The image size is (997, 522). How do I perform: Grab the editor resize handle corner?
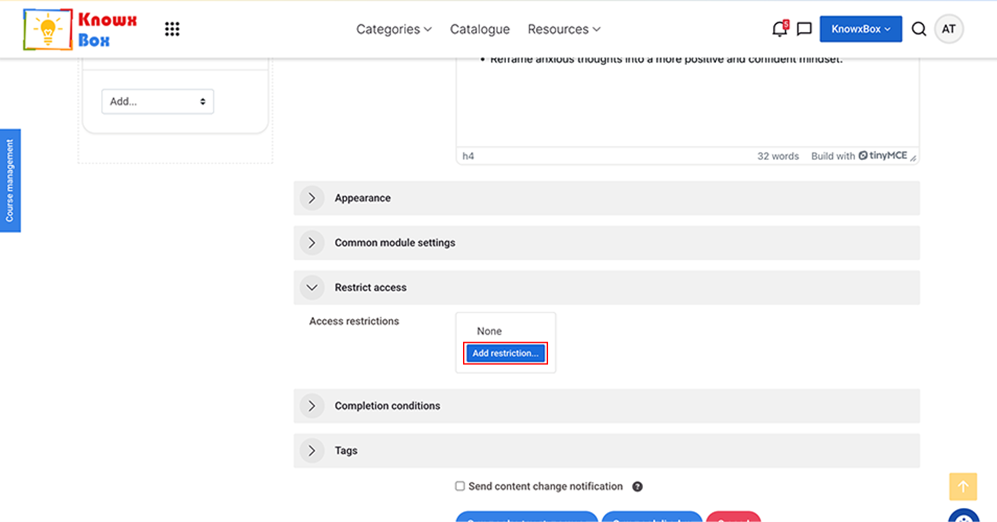913,158
